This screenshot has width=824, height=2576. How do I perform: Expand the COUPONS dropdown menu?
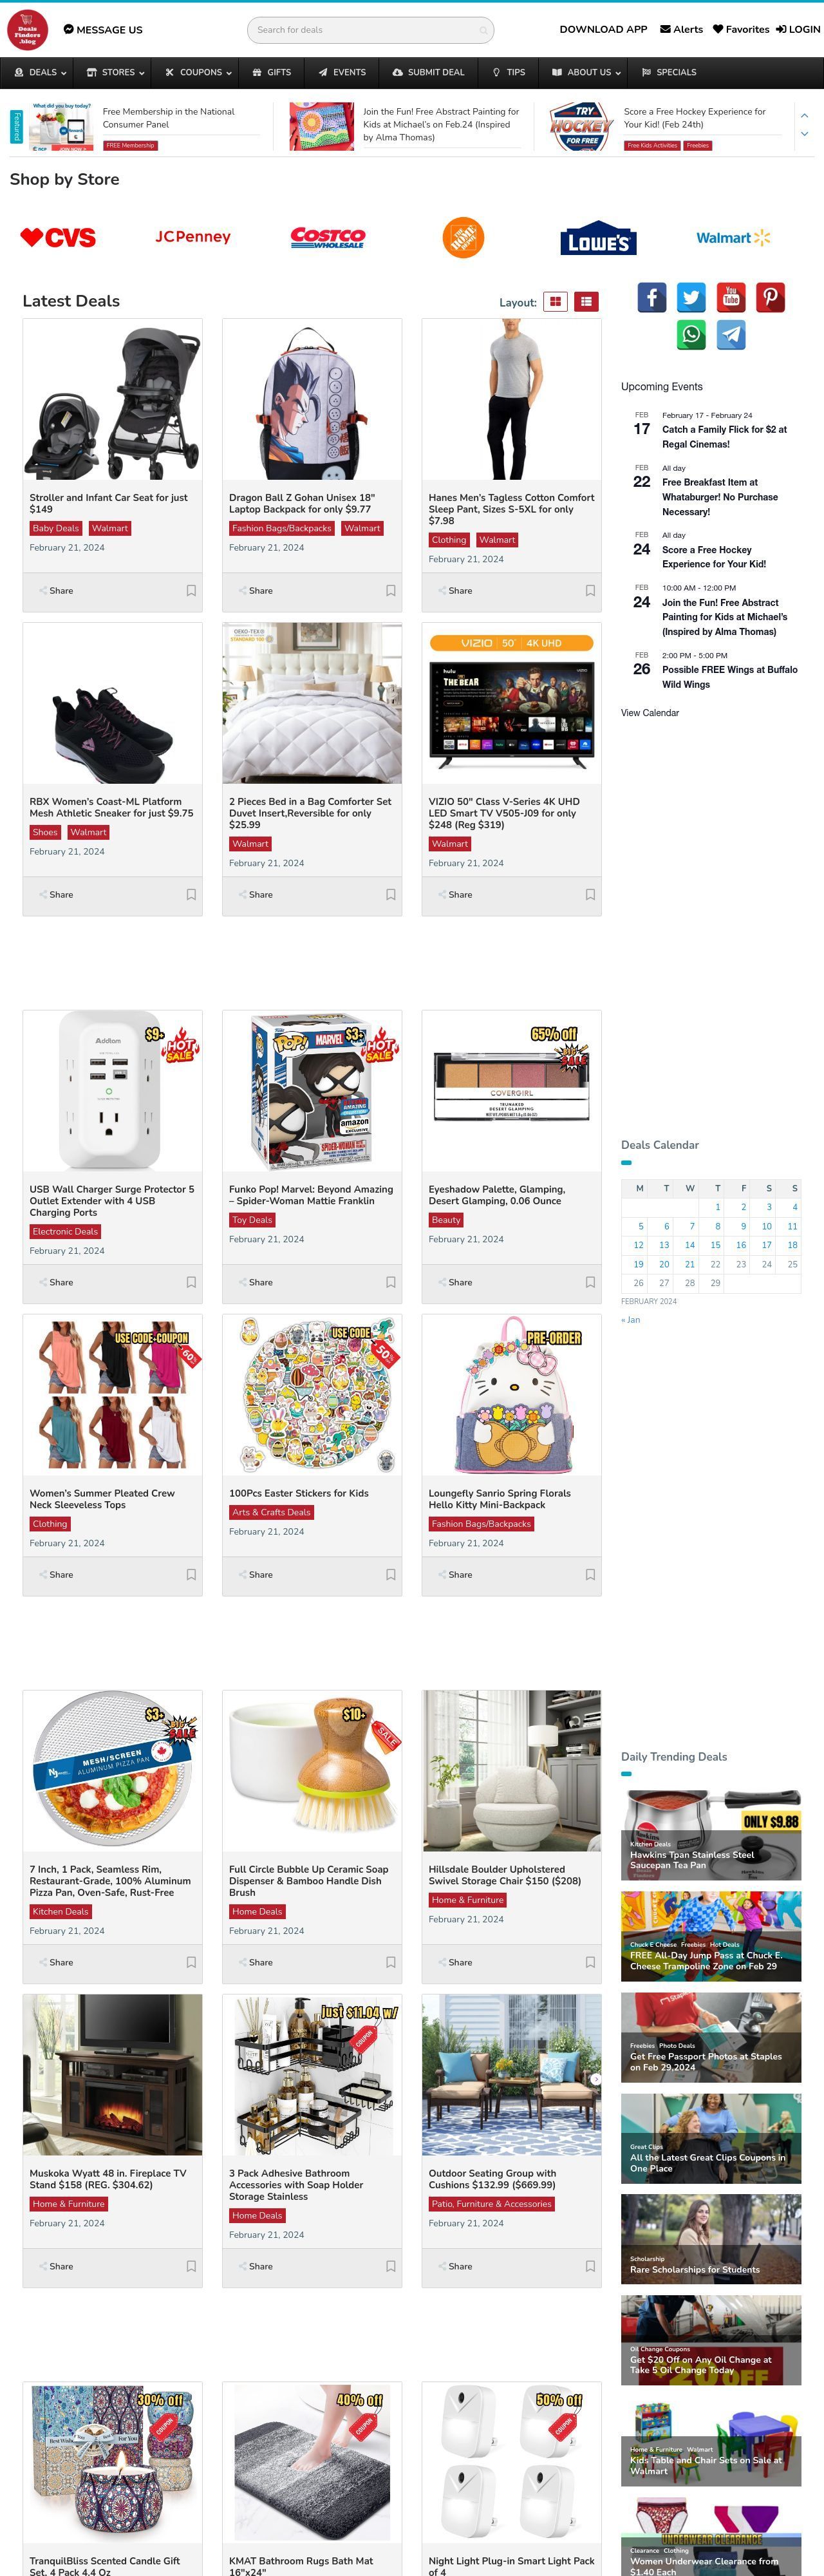point(198,72)
